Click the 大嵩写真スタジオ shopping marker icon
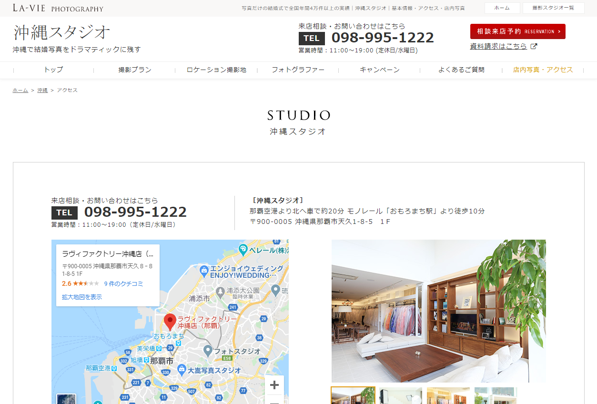This screenshot has width=597, height=404. [x=182, y=369]
